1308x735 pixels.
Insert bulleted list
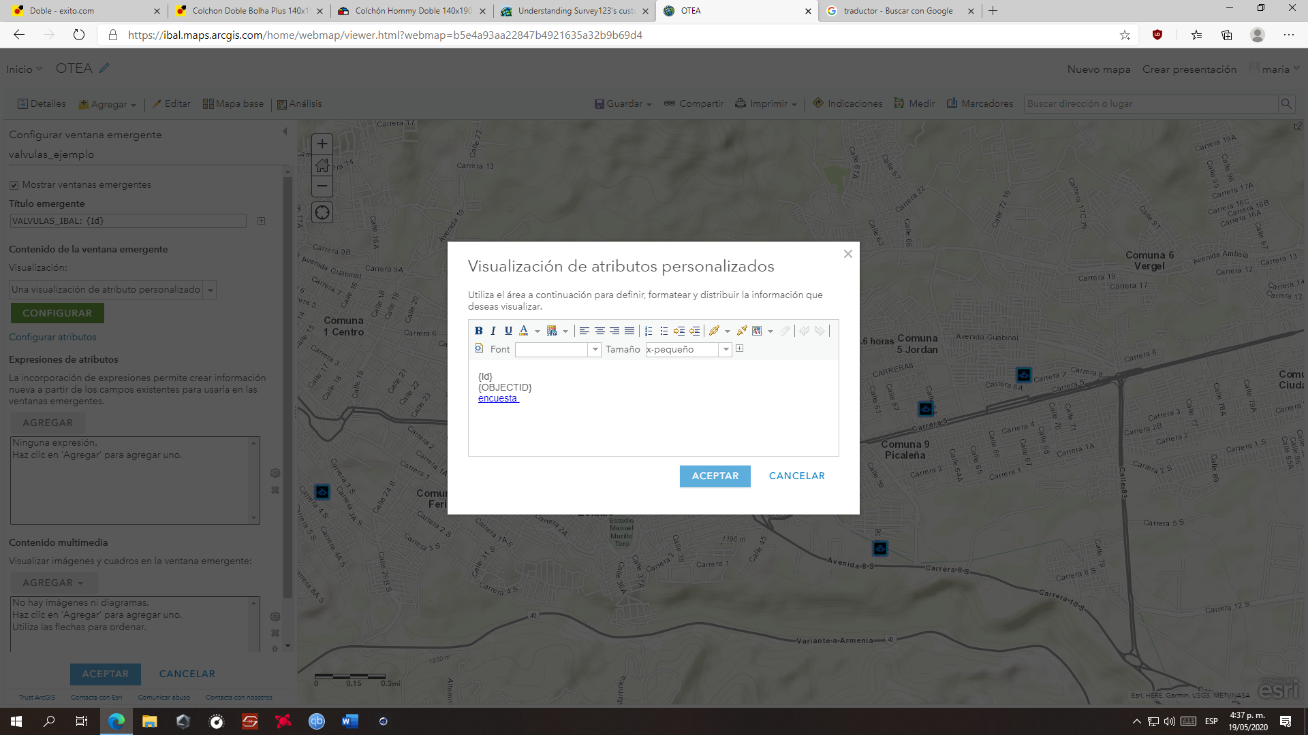coord(664,331)
